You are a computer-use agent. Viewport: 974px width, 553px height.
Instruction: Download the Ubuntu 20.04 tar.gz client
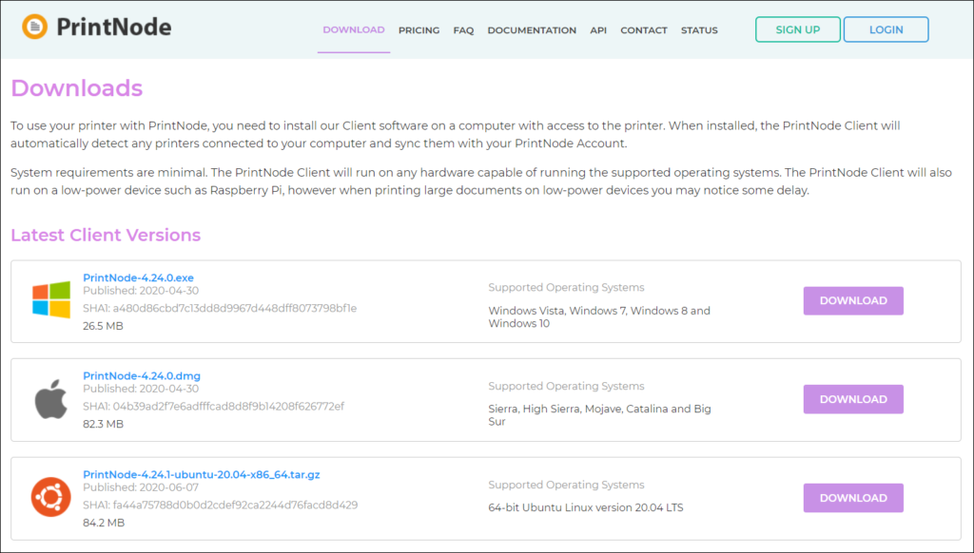pyautogui.click(x=853, y=498)
